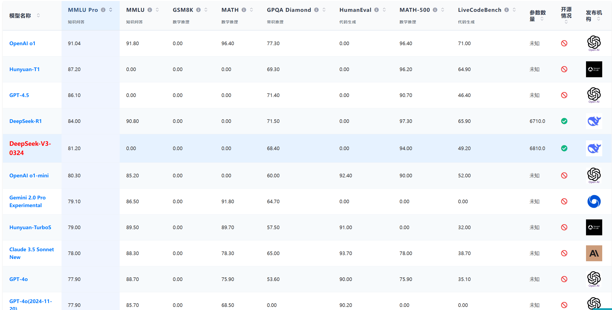Show the GPQA Diamond info icon
This screenshot has height=310, width=612.
pos(316,10)
